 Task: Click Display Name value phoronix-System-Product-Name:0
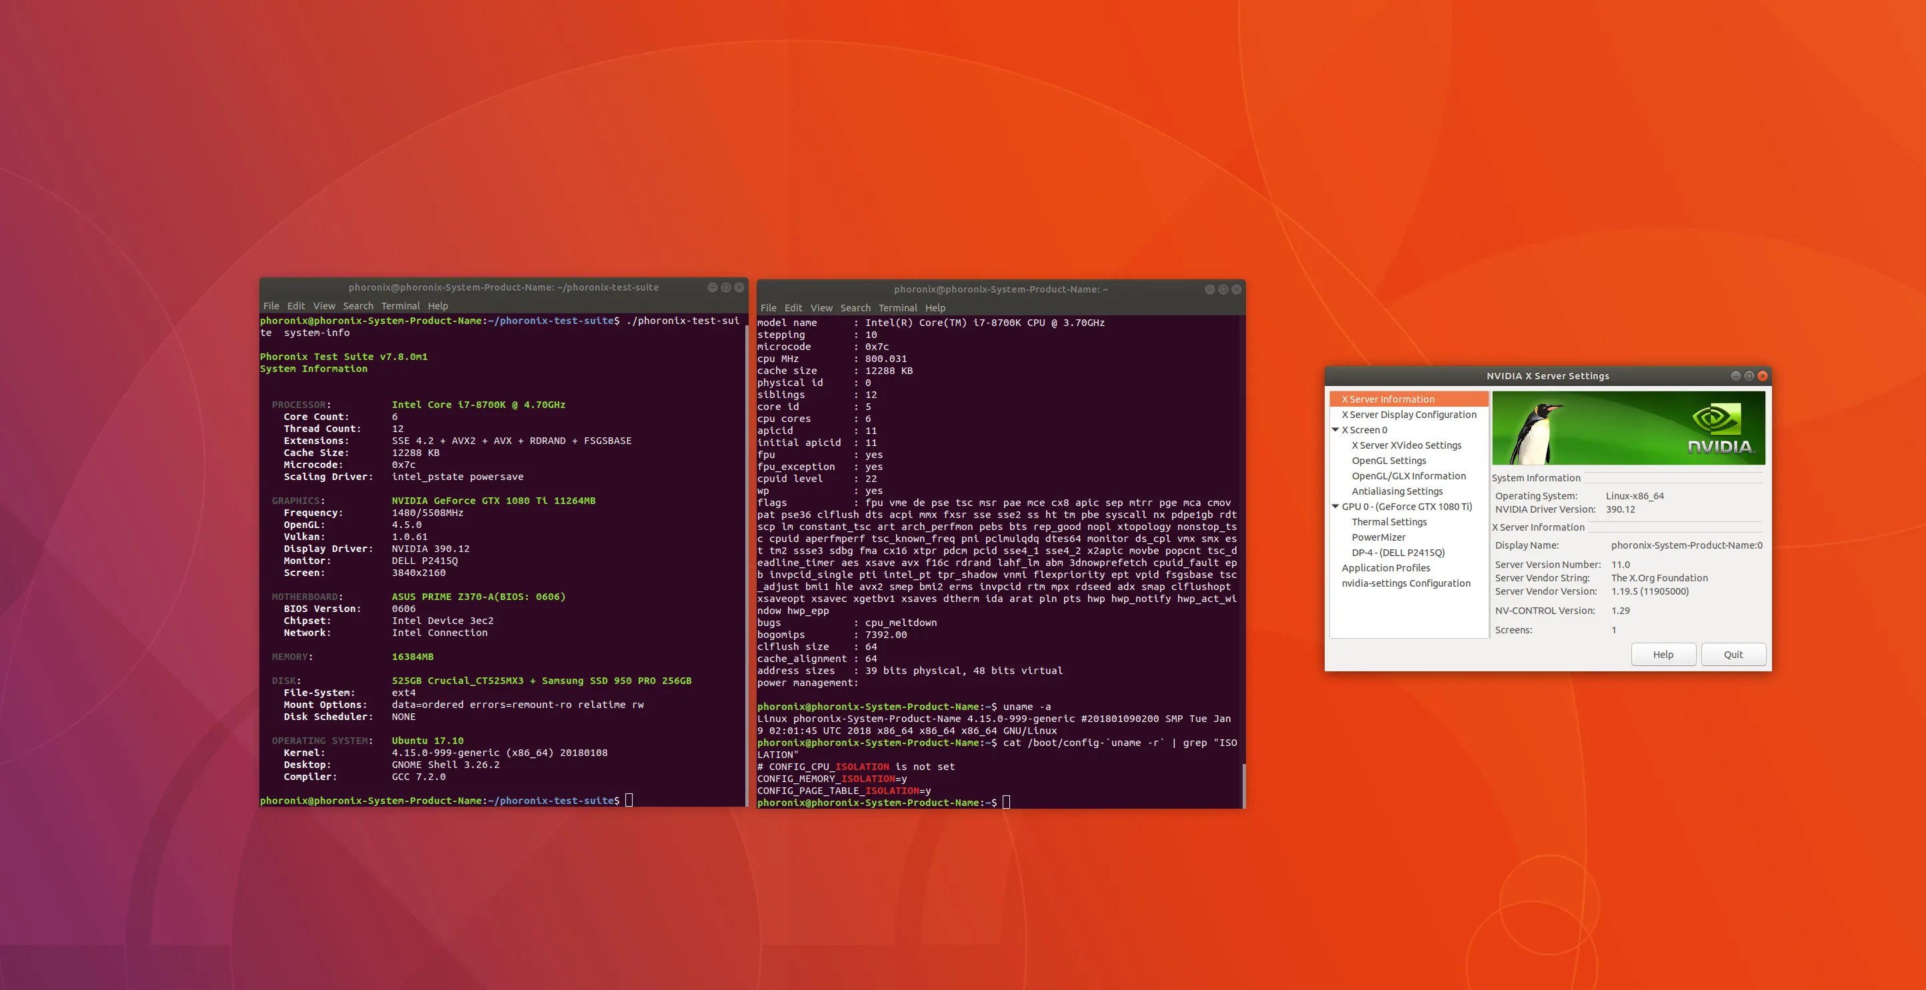coord(1686,545)
